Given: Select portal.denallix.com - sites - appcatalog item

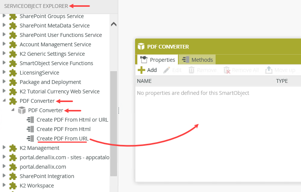Looking at the screenshot, I should [x=64, y=157].
